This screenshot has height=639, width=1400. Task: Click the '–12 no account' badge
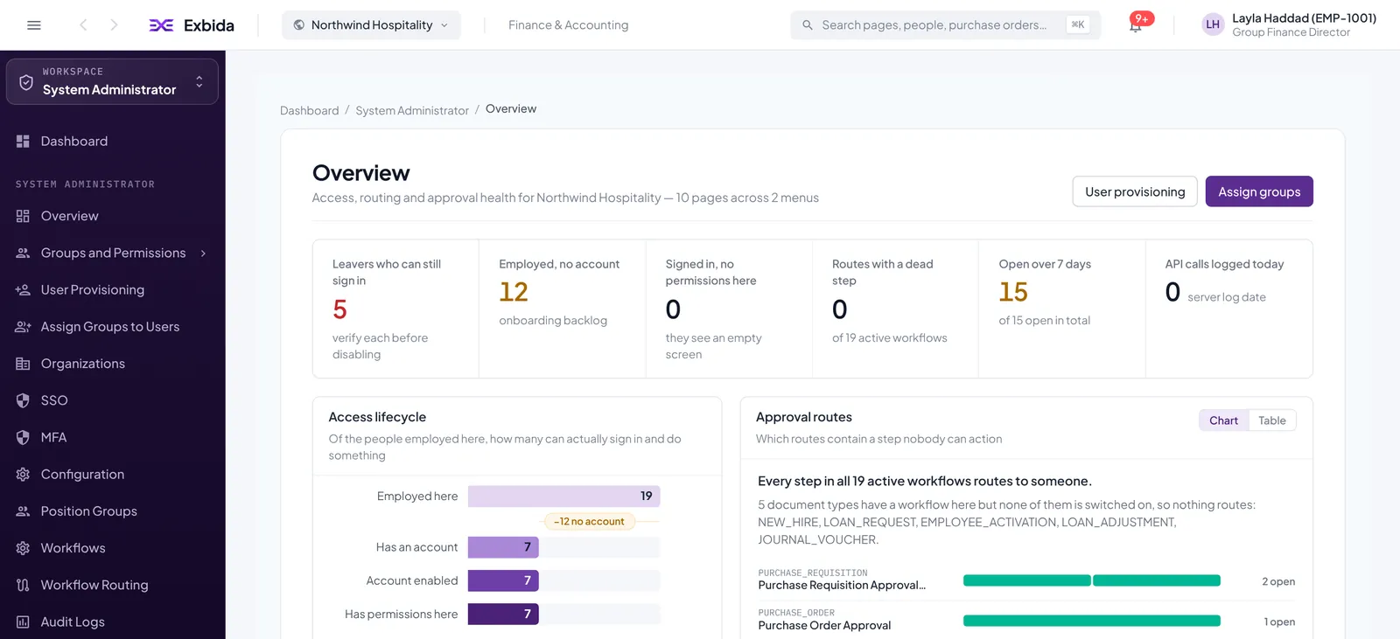click(x=589, y=522)
